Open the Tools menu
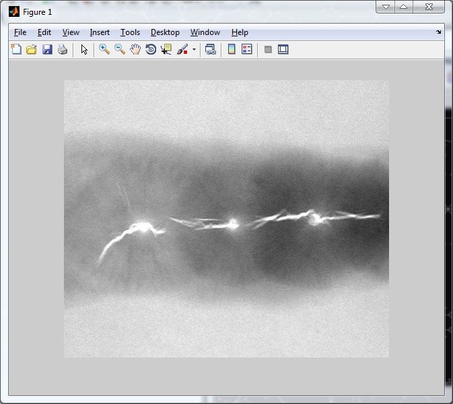 coord(131,32)
